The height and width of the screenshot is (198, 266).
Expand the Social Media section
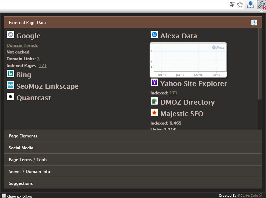click(x=133, y=148)
